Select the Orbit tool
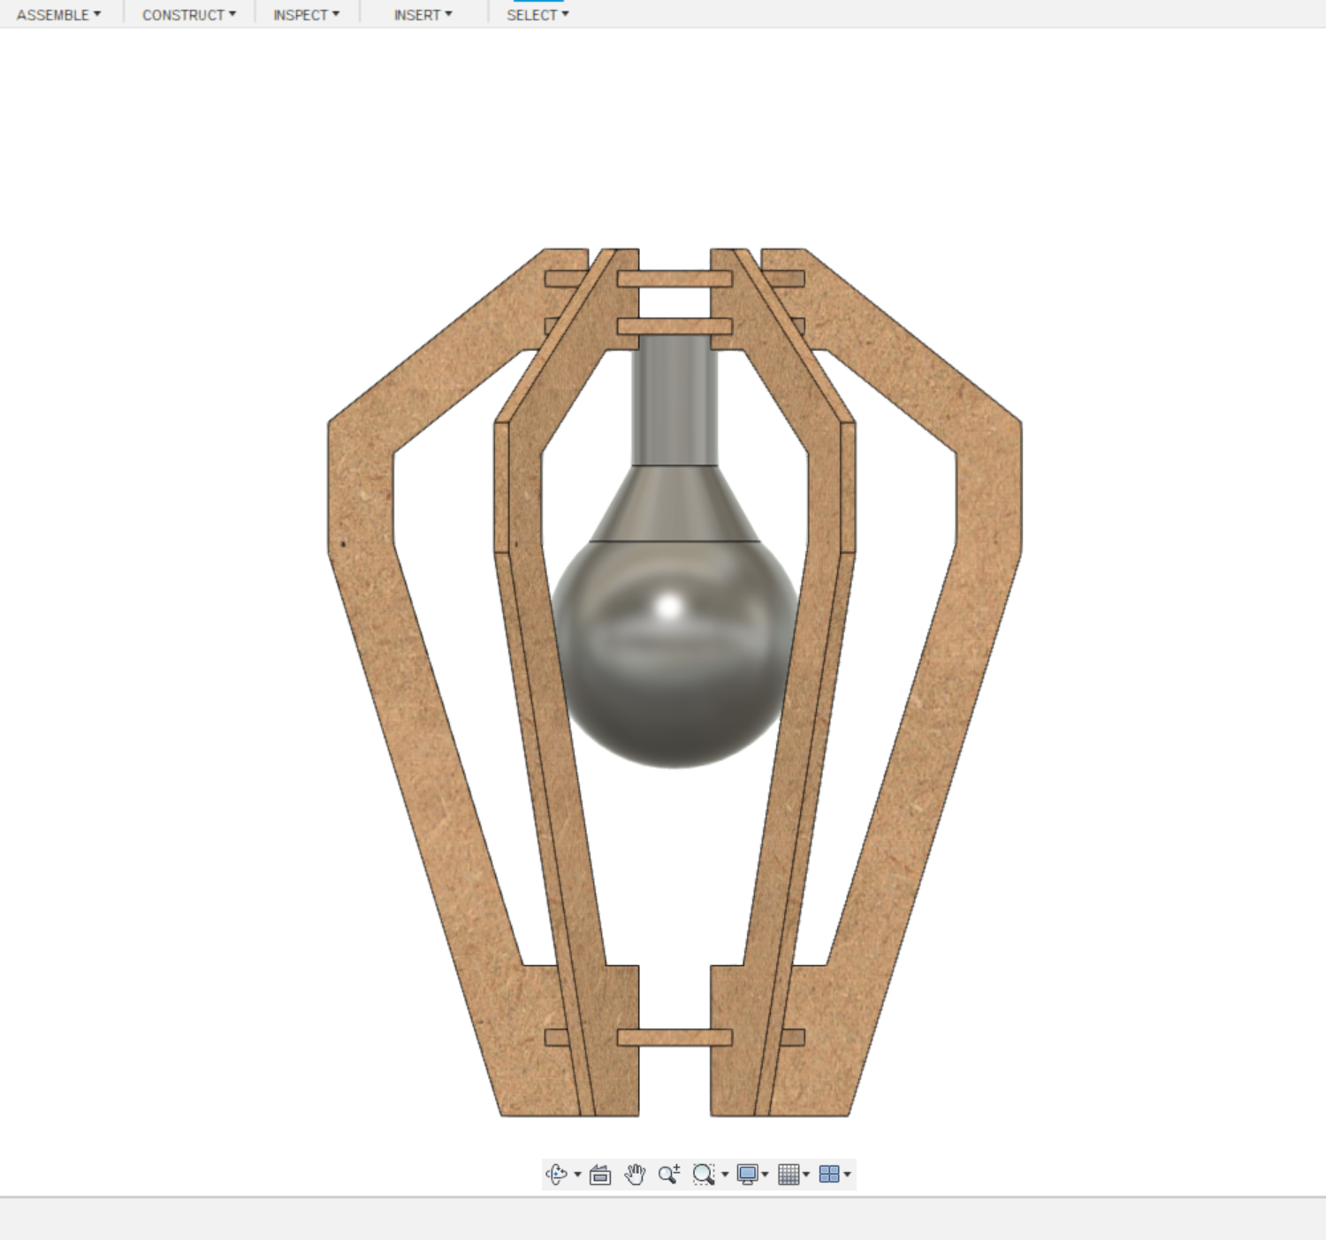 pyautogui.click(x=556, y=1175)
